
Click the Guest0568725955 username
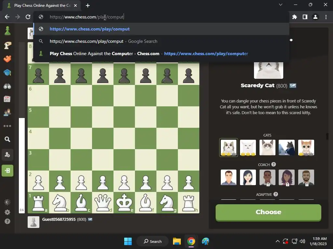click(x=59, y=219)
